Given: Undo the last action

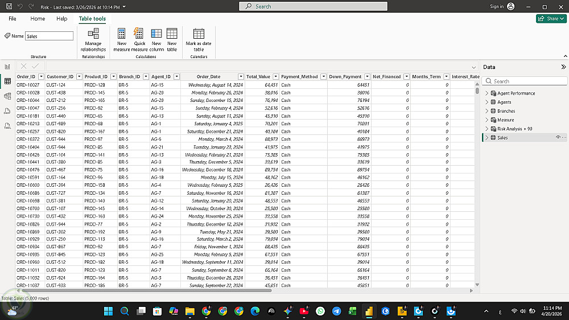Looking at the screenshot, I should [x=20, y=6].
